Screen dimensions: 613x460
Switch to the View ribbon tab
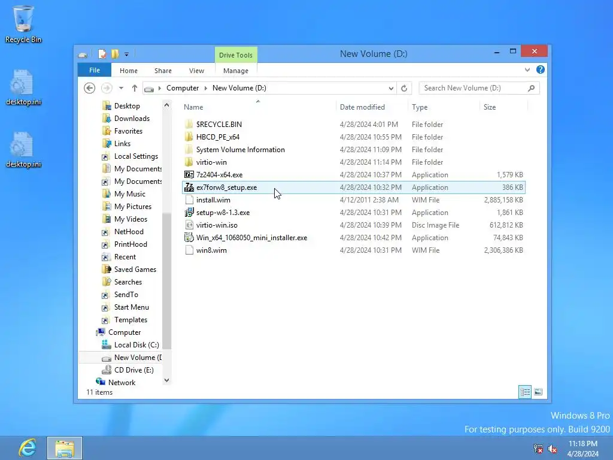click(196, 71)
